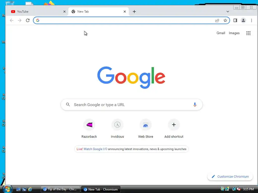This screenshot has width=258, height=193.
Task: Focus the Search Google or type a URL box
Action: coord(132,105)
